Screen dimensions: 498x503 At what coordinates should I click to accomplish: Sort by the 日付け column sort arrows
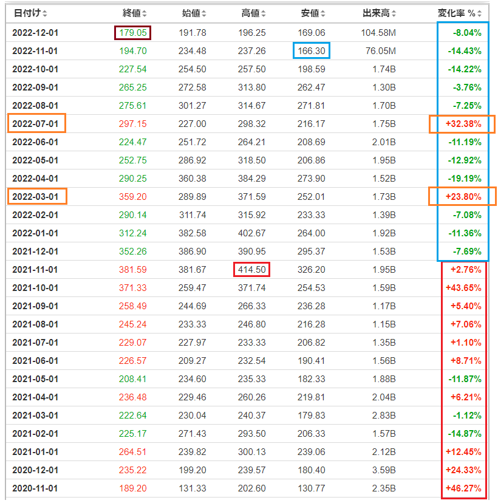[x=45, y=13]
